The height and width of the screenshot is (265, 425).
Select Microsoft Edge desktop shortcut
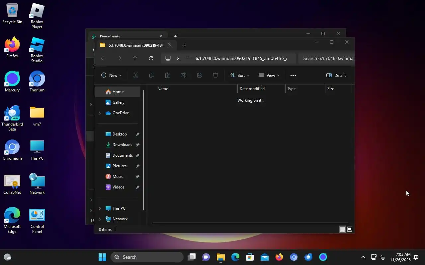click(12, 220)
